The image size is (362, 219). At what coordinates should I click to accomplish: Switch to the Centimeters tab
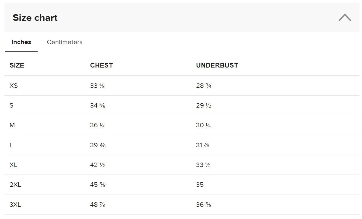[x=65, y=42]
